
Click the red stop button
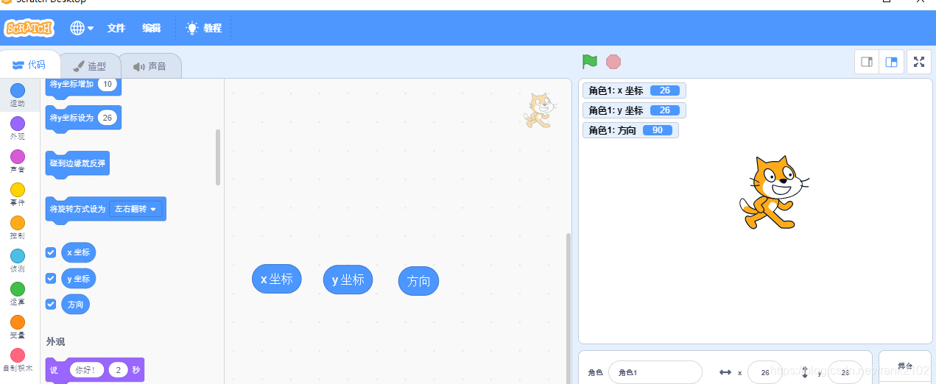(613, 62)
